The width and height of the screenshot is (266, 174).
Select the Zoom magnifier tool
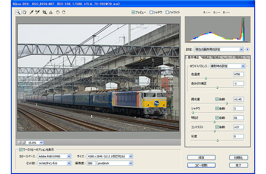[x=18, y=12]
